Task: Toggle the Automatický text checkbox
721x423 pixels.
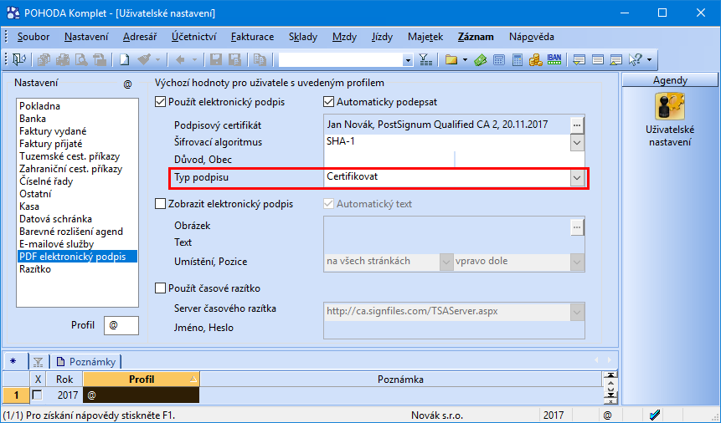Action: point(328,204)
